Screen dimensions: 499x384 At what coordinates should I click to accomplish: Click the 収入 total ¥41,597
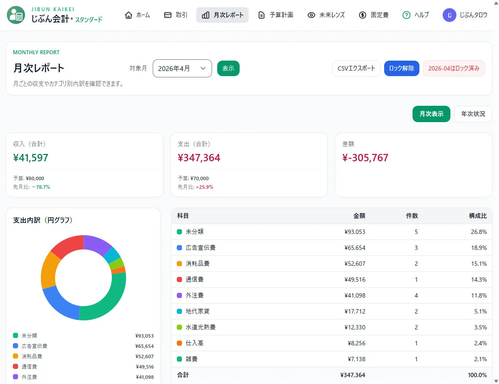[x=31, y=157]
